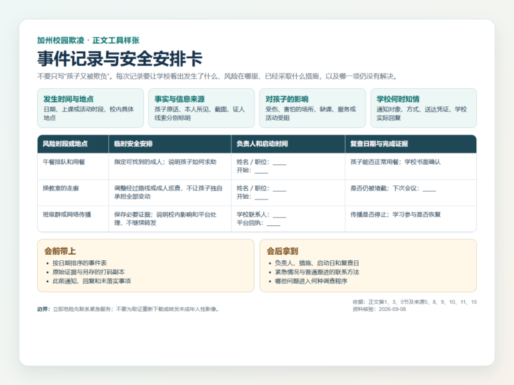Click the 学校联系人 blank line
The width and height of the screenshot is (514, 385).
pyautogui.click(x=279, y=216)
